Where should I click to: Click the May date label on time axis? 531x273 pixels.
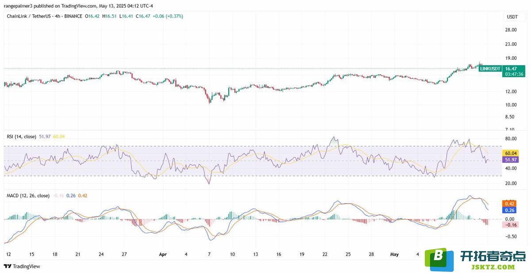[395, 255]
